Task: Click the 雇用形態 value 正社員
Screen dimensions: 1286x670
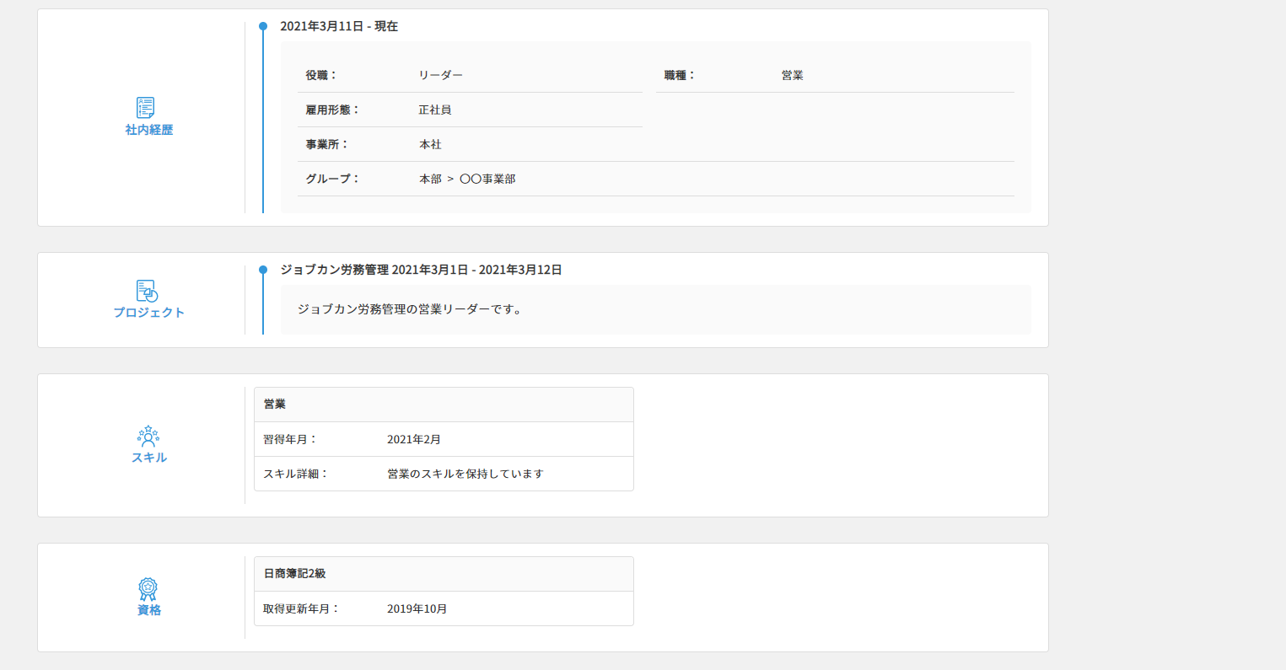Action: click(435, 110)
